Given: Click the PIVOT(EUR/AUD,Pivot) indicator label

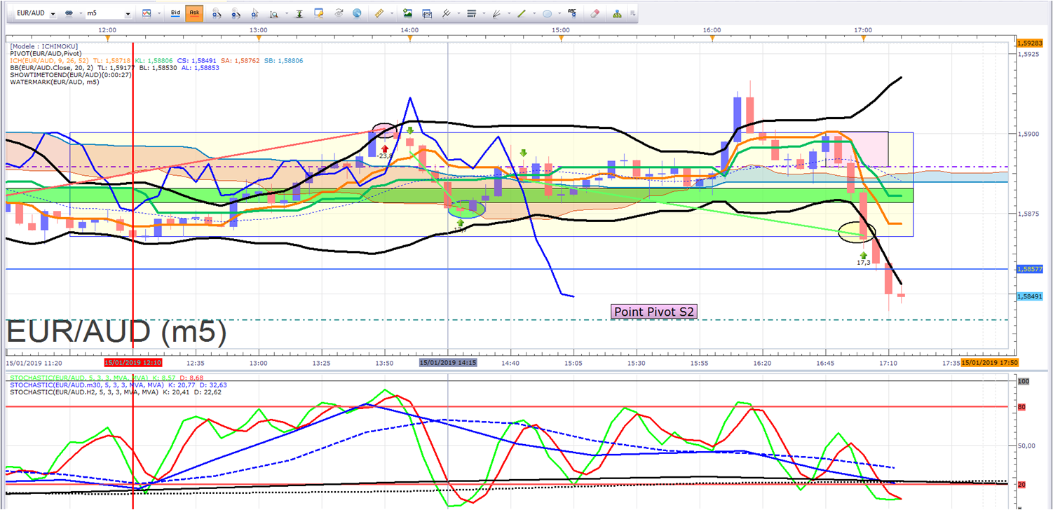Looking at the screenshot, I should 46,53.
